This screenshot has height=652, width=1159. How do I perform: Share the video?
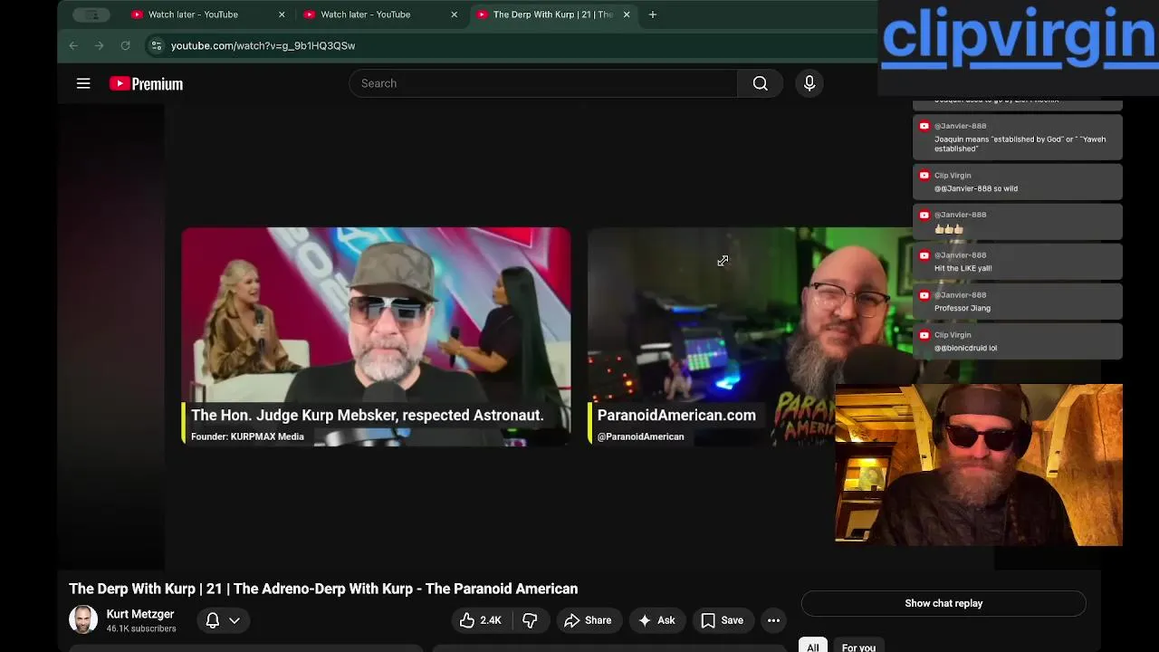(588, 620)
